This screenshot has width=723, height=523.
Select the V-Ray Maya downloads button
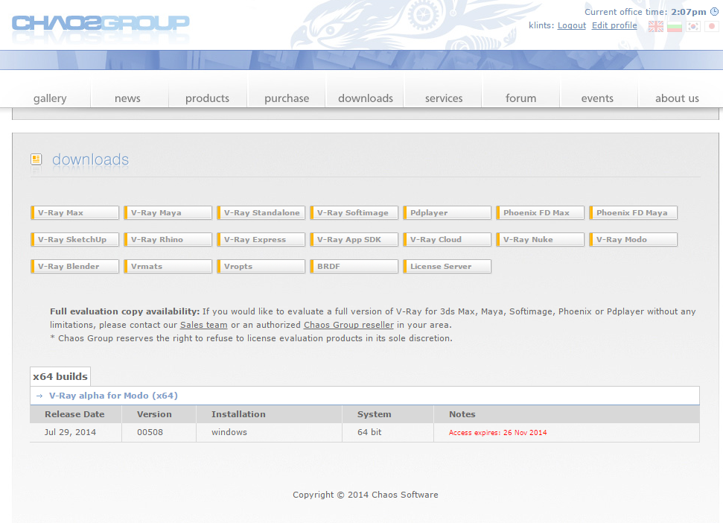point(168,212)
